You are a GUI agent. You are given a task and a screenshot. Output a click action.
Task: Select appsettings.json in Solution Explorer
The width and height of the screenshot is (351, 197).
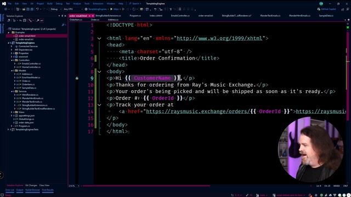click(26, 115)
